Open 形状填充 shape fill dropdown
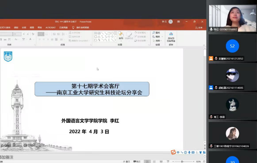The width and height of the screenshot is (257, 163). (141, 33)
